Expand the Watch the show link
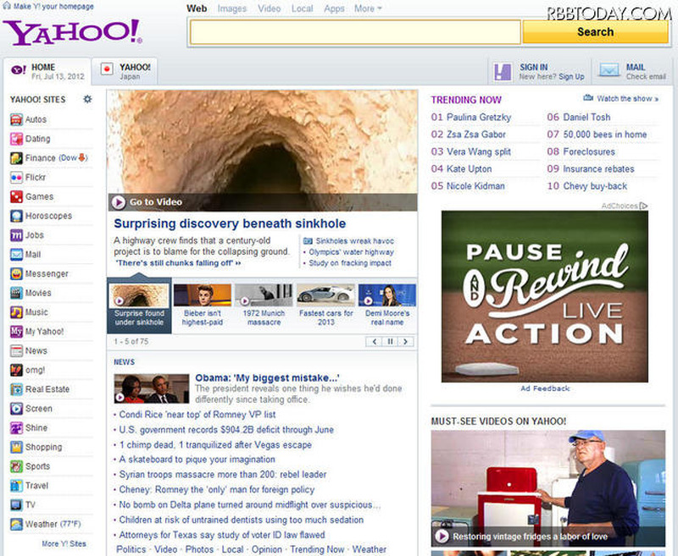The height and width of the screenshot is (556, 678). point(628,99)
